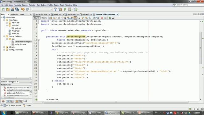Screen dimensions: 204x115
Task: Open the Profile Project dropdown arrow
Action: pos(79,9)
